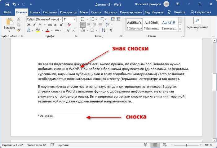Viewport: 217px width, 148px height.
Task: Sort text alphabetically
Action: 104,30
